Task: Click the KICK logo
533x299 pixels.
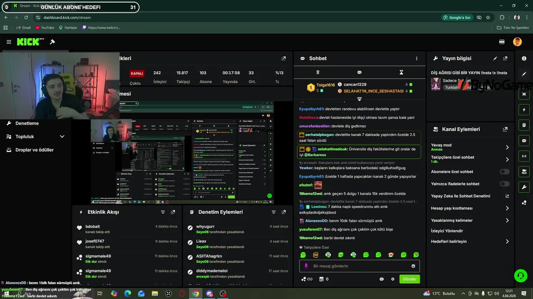Action: point(30,42)
